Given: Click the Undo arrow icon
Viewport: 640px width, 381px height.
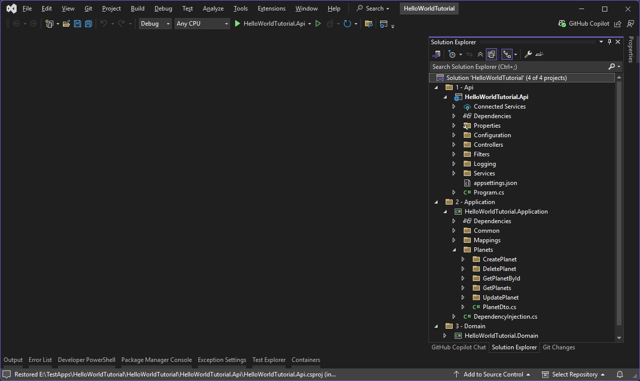Looking at the screenshot, I should click(104, 24).
